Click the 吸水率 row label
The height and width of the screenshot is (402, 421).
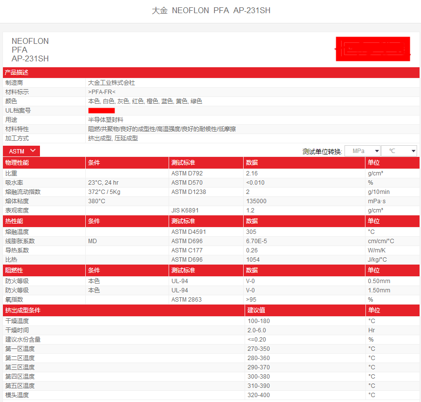(x=14, y=183)
